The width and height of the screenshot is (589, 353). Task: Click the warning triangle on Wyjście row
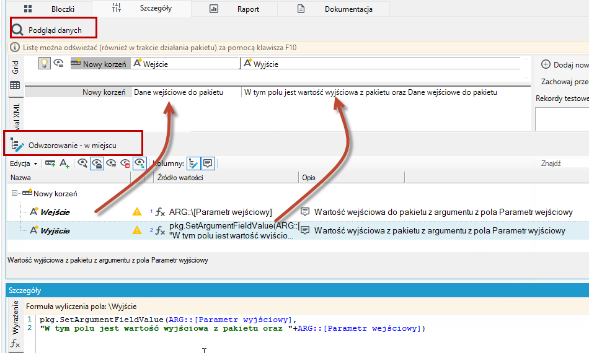point(137,230)
